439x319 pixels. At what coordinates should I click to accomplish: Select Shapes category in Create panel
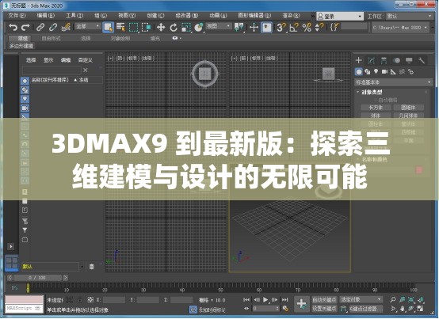(x=368, y=72)
